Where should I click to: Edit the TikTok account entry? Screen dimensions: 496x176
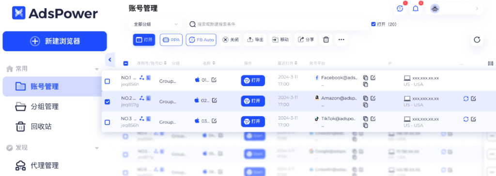tap(373, 118)
